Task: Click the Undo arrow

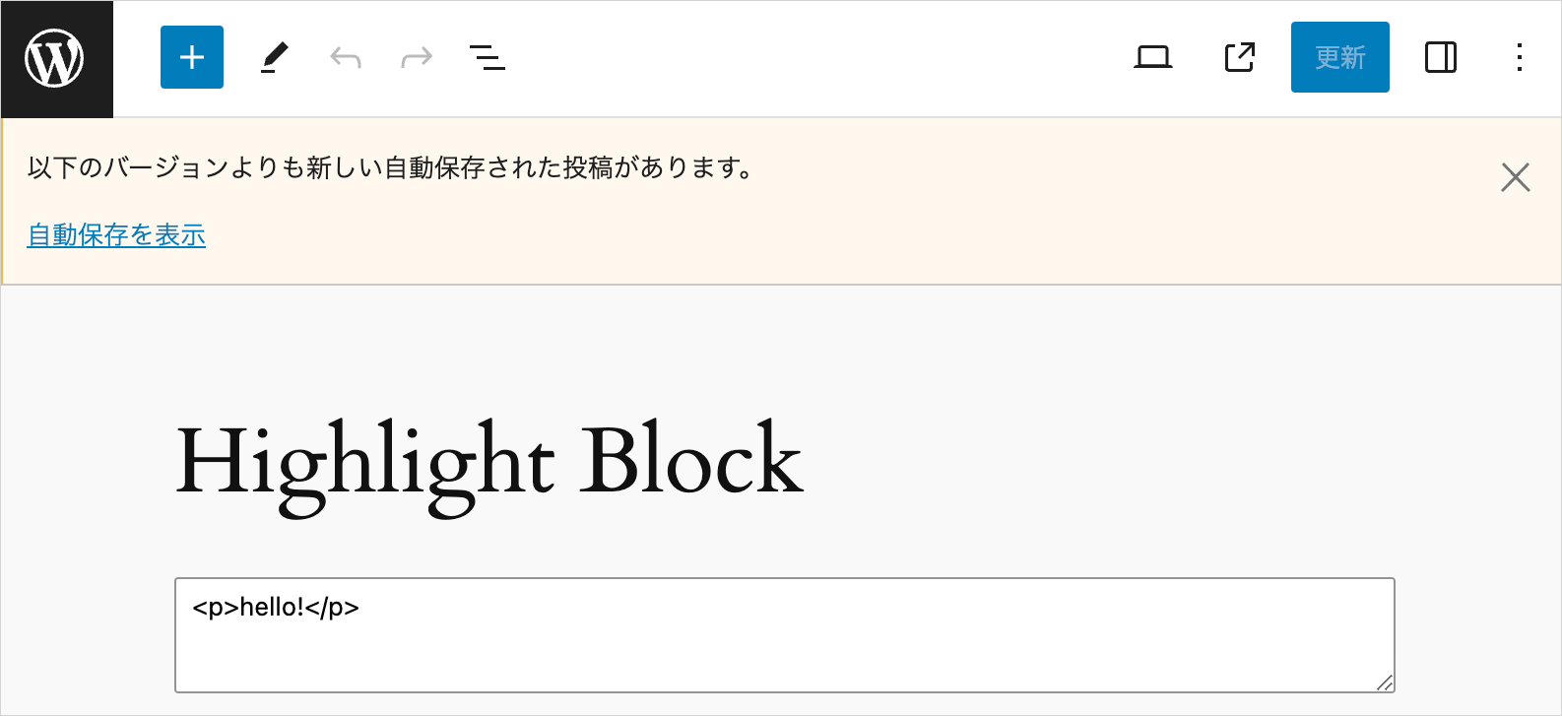Action: (346, 58)
